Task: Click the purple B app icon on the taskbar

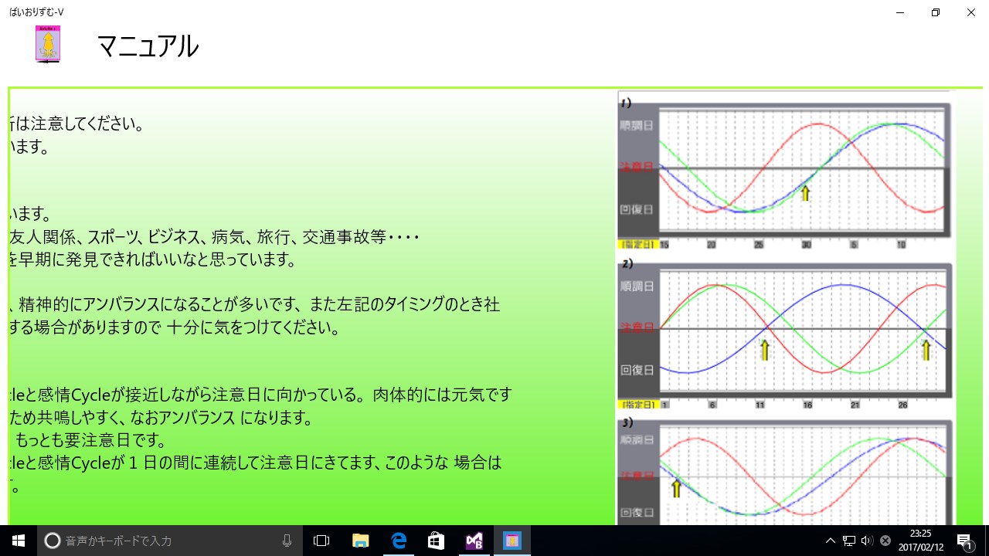Action: pos(474,541)
